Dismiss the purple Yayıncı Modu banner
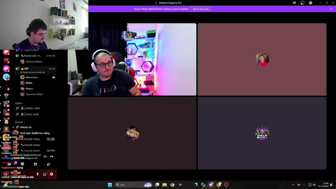Image resolution: width=336 pixels, height=189 pixels. pyautogui.click(x=331, y=9)
